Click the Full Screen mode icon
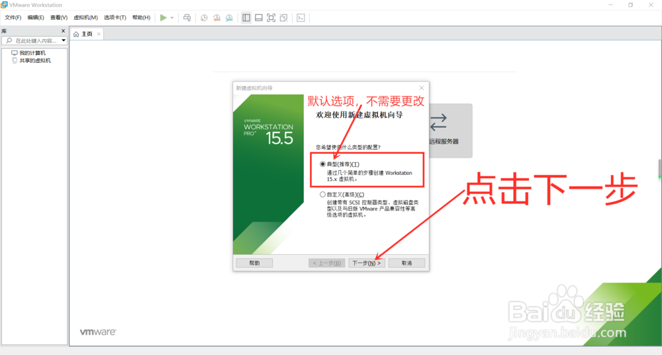Image resolution: width=662 pixels, height=355 pixels. tap(271, 18)
